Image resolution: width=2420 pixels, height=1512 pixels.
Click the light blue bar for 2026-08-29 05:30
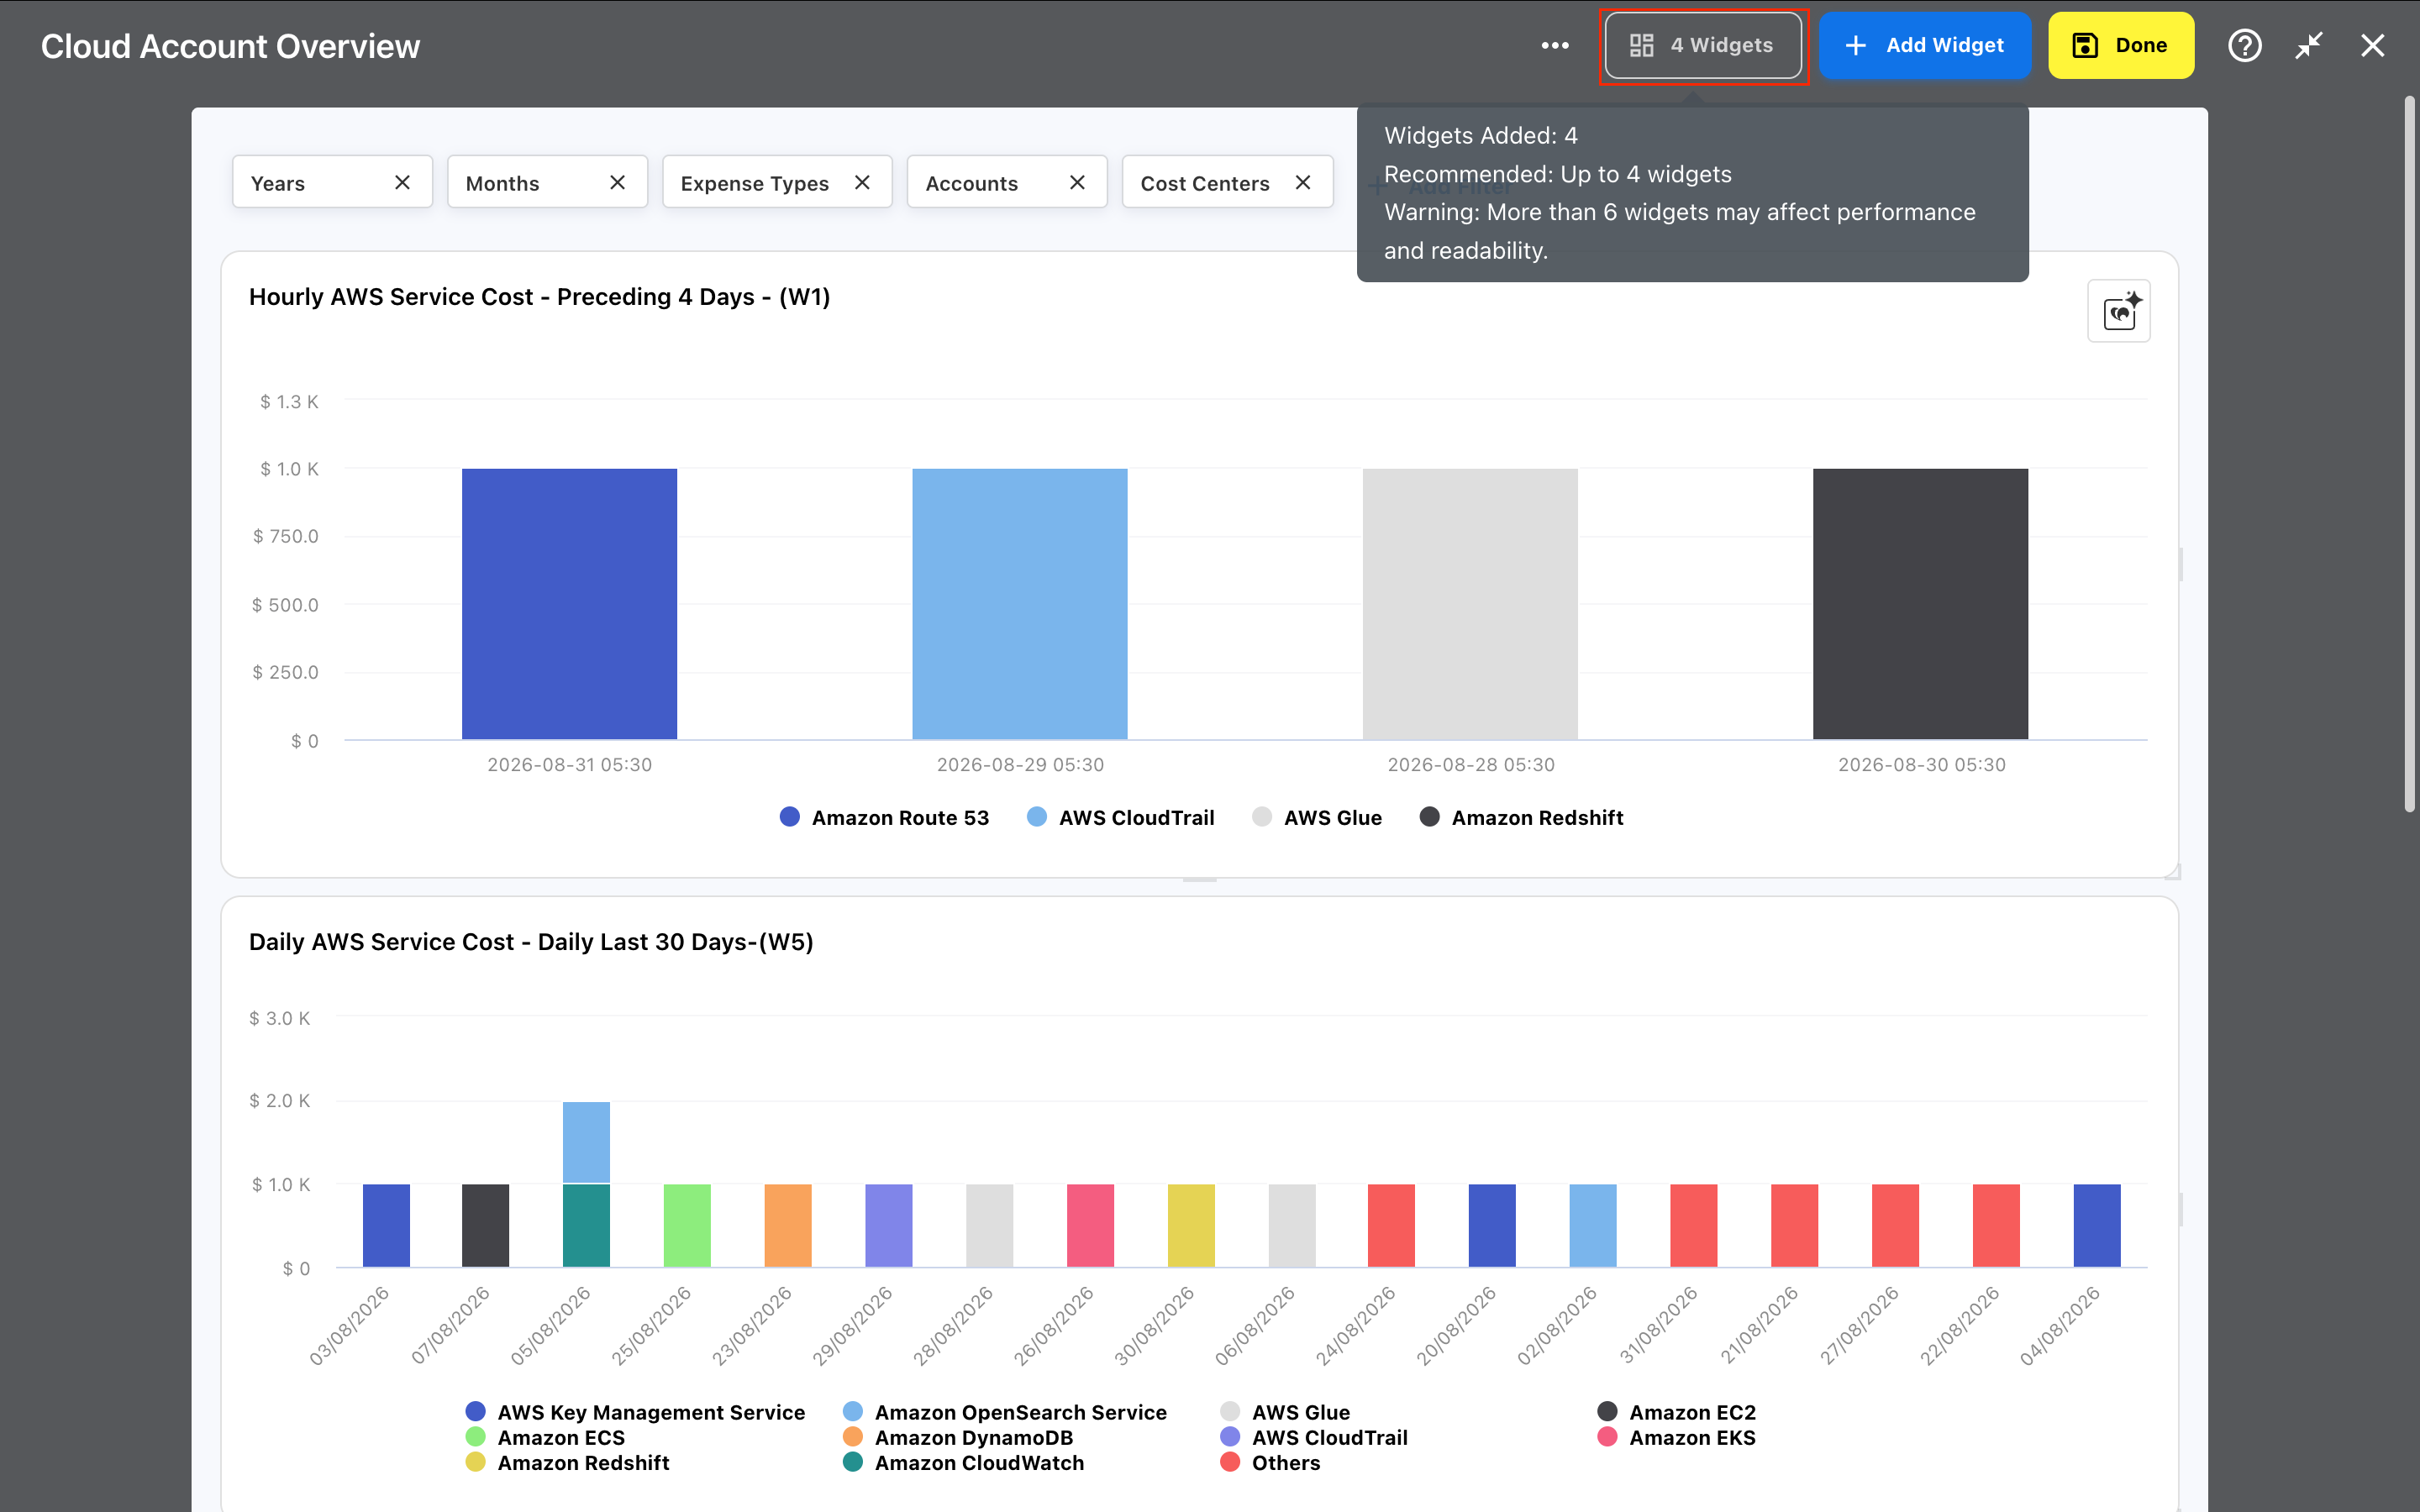1019,604
